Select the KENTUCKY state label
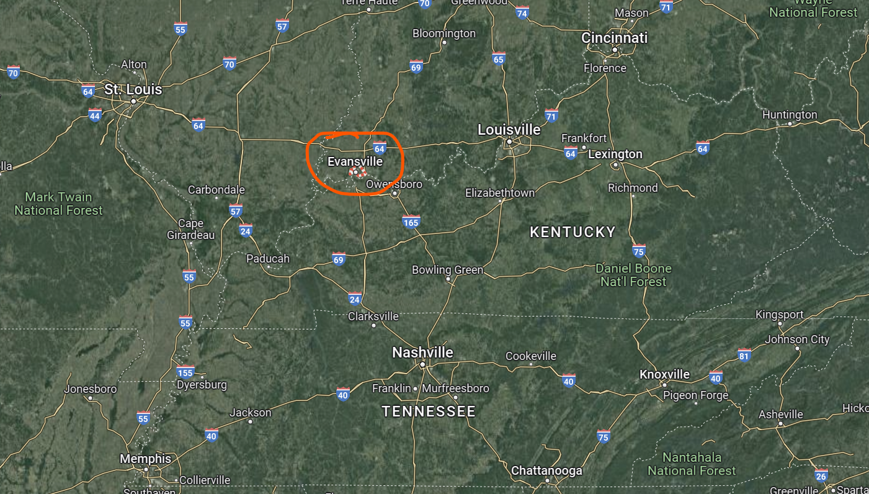The image size is (869, 494). click(x=573, y=232)
